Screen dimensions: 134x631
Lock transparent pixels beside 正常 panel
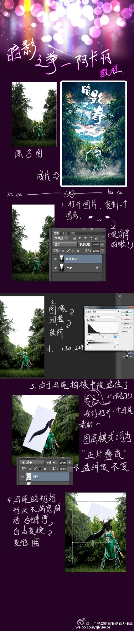(x=63, y=251)
